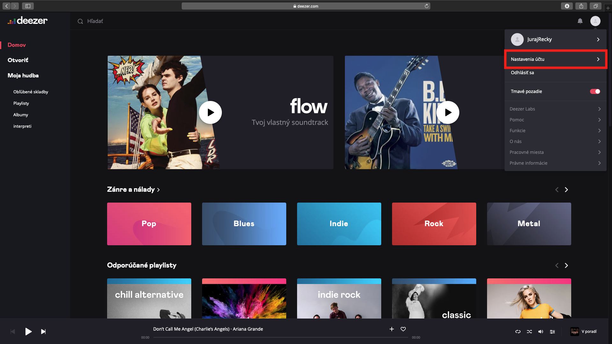Open the indie rock playlist
Image resolution: width=612 pixels, height=344 pixels.
[x=339, y=298]
